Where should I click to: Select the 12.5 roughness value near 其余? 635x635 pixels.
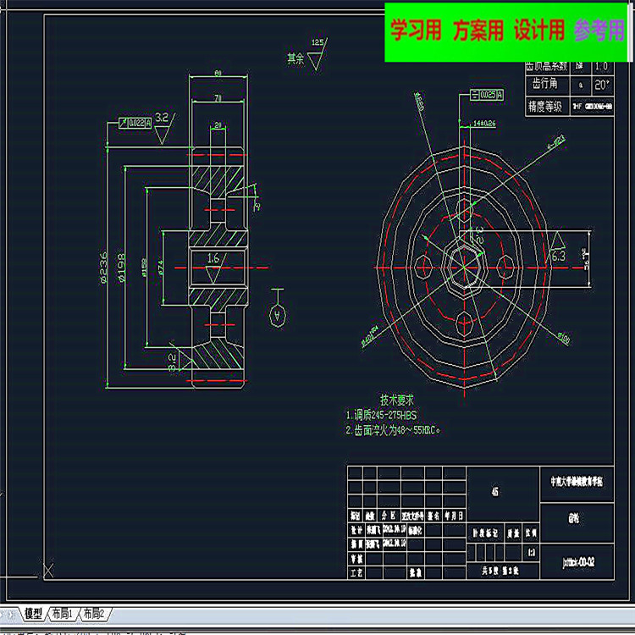[x=317, y=42]
